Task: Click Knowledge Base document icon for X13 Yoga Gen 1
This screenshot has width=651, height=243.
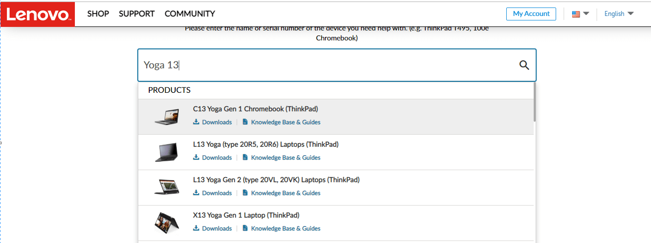Action: [x=245, y=228]
